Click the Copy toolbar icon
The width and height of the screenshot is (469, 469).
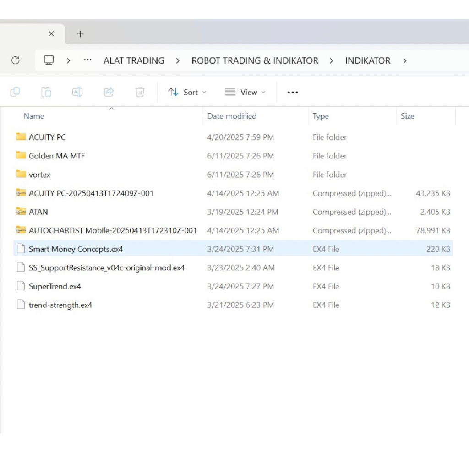[x=15, y=92]
